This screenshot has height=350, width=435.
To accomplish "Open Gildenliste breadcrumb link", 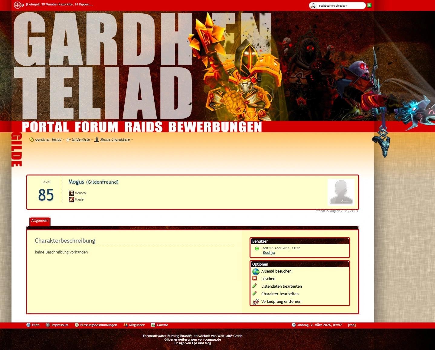I will point(81,139).
